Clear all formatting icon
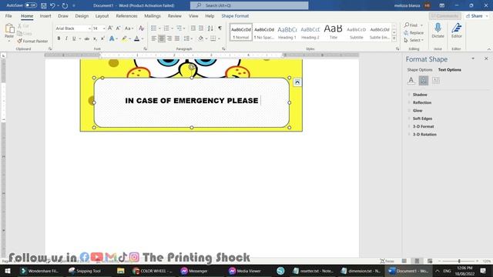 coord(141,28)
